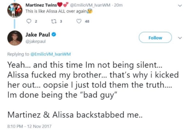Open the @jakepaul handle

36,42
